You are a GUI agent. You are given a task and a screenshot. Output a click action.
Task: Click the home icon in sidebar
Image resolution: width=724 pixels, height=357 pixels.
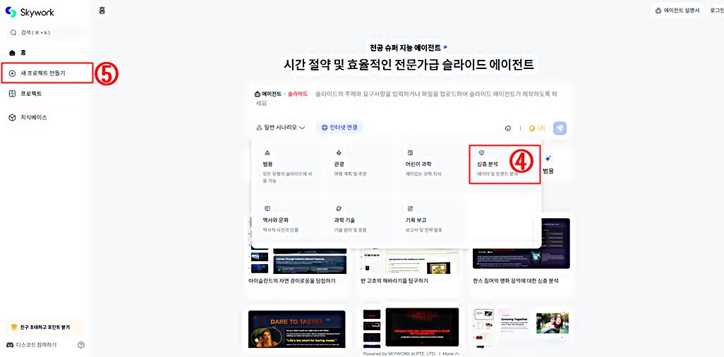[13, 53]
